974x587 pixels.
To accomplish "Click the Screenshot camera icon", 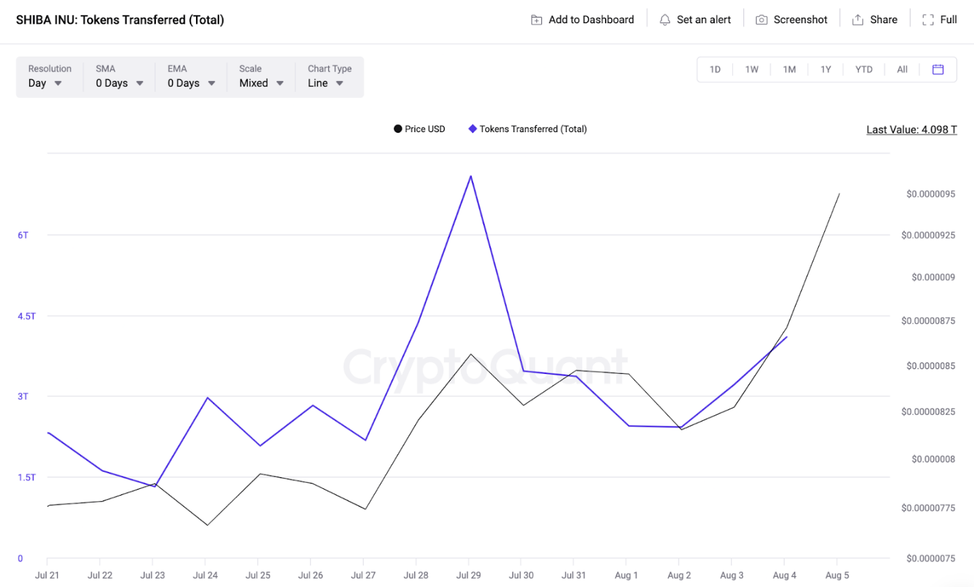I will click(x=762, y=20).
